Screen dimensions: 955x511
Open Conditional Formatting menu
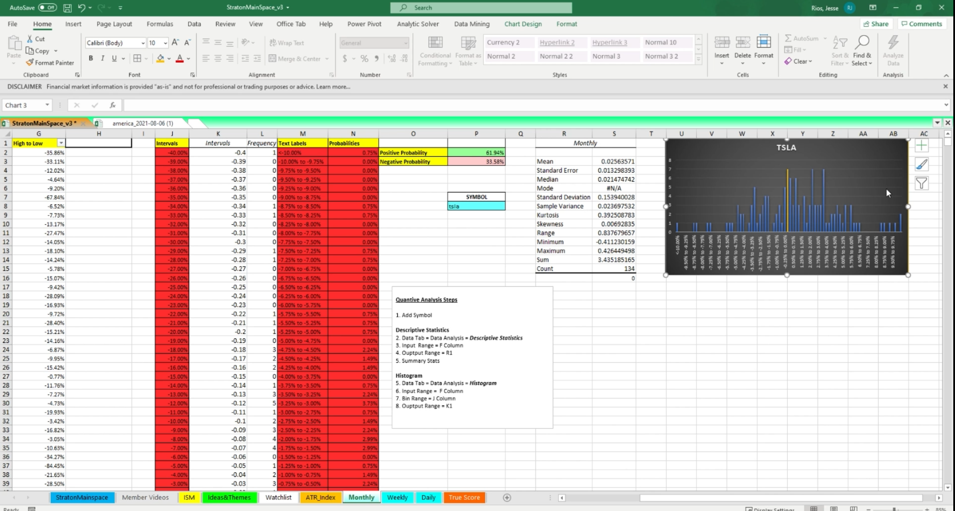click(x=435, y=52)
